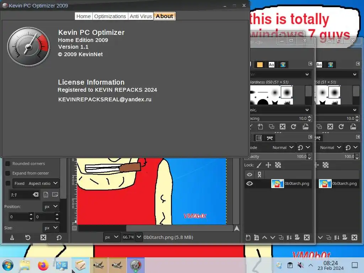Open the Fonts (Aa) tab in front GIMP dock
The width and height of the screenshot is (364, 273).
pos(271,65)
